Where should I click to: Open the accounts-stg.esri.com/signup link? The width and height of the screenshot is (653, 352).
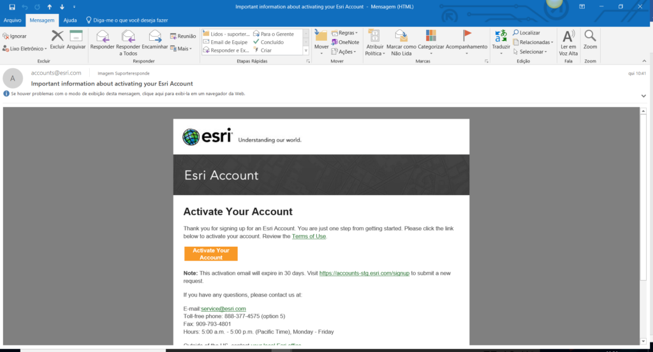(x=364, y=274)
